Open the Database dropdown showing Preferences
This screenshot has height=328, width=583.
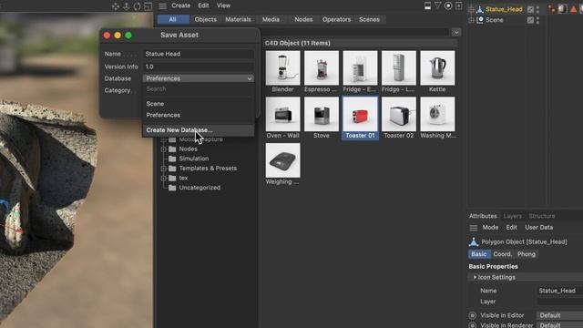199,78
